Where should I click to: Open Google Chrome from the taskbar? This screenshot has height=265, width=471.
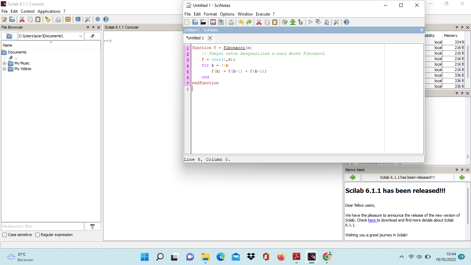327,257
